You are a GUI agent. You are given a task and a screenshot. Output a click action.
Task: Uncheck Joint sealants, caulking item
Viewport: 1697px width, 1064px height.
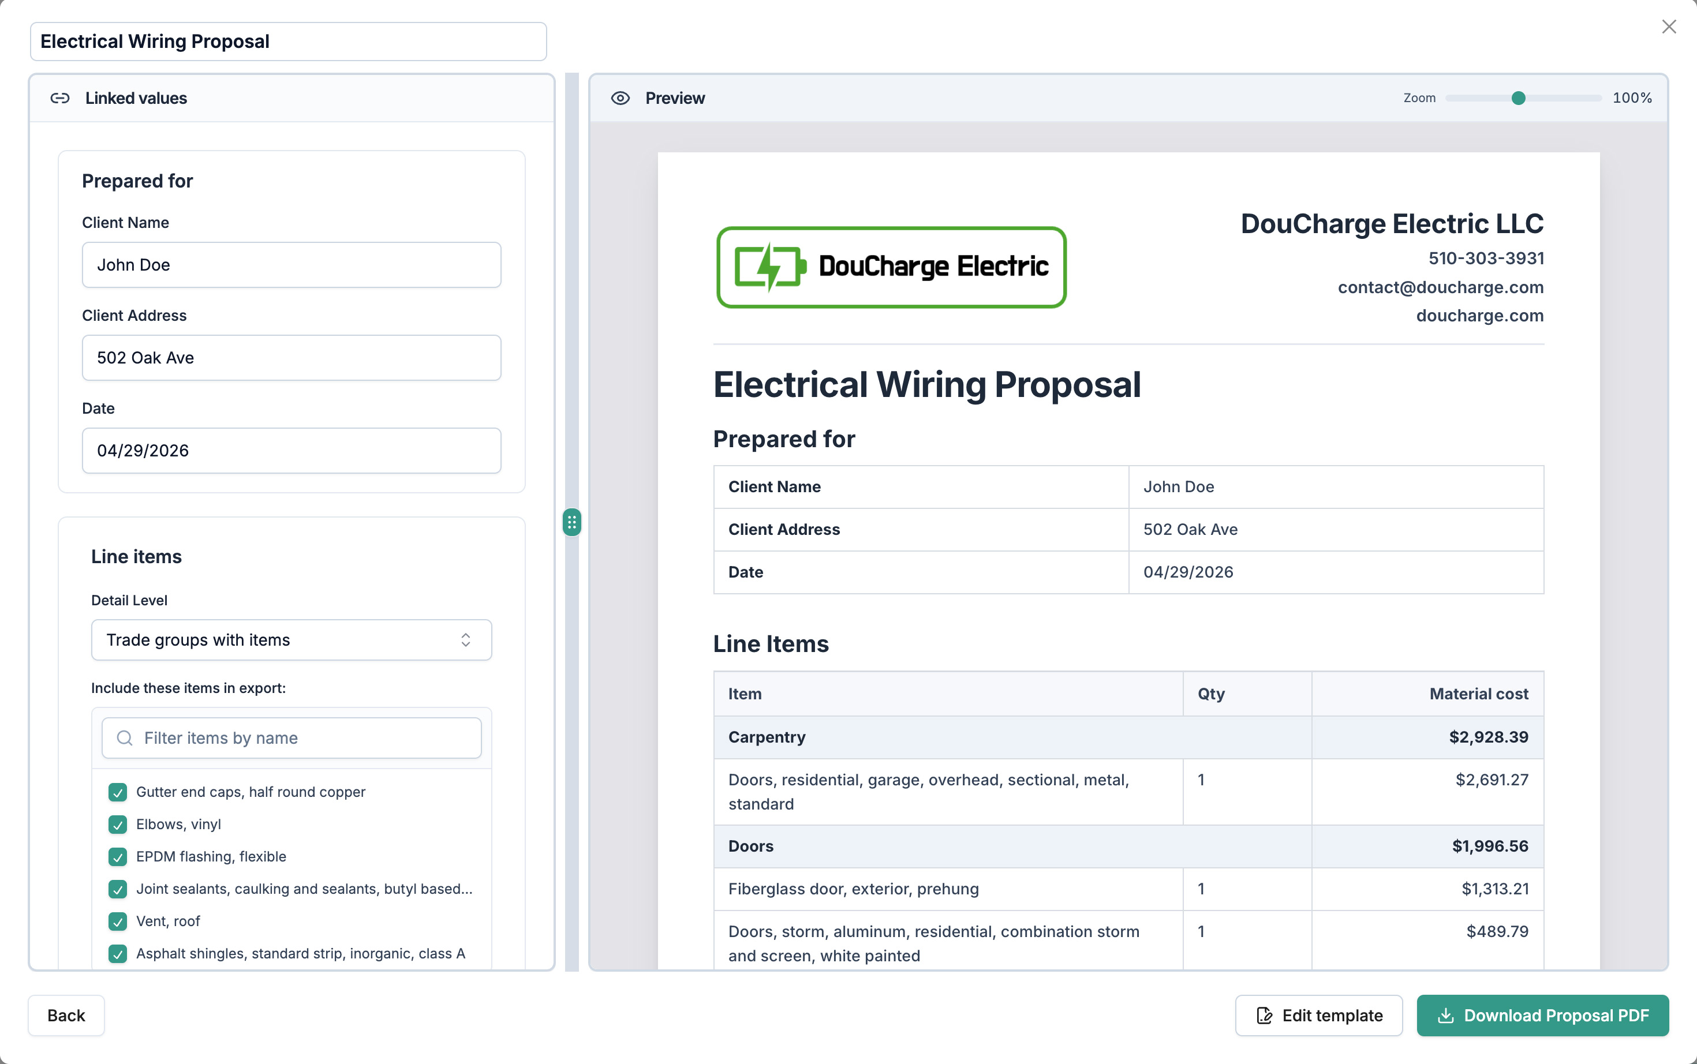click(x=118, y=889)
